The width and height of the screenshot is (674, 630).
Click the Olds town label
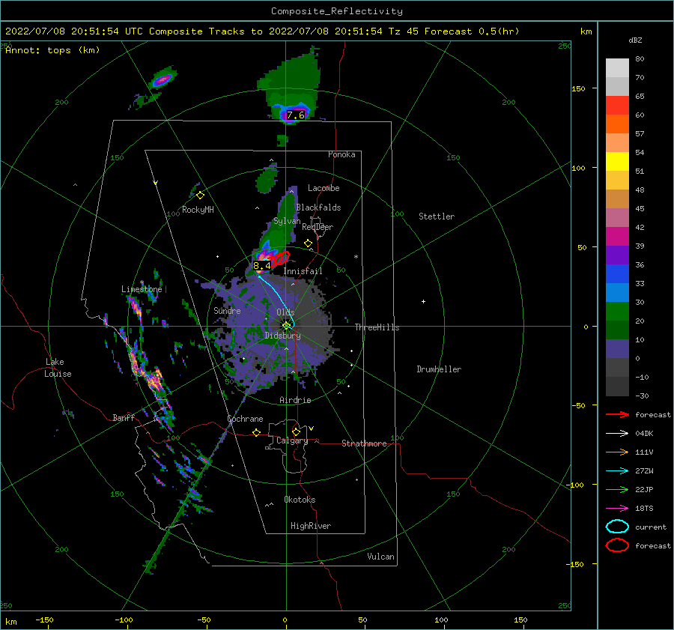pos(285,312)
